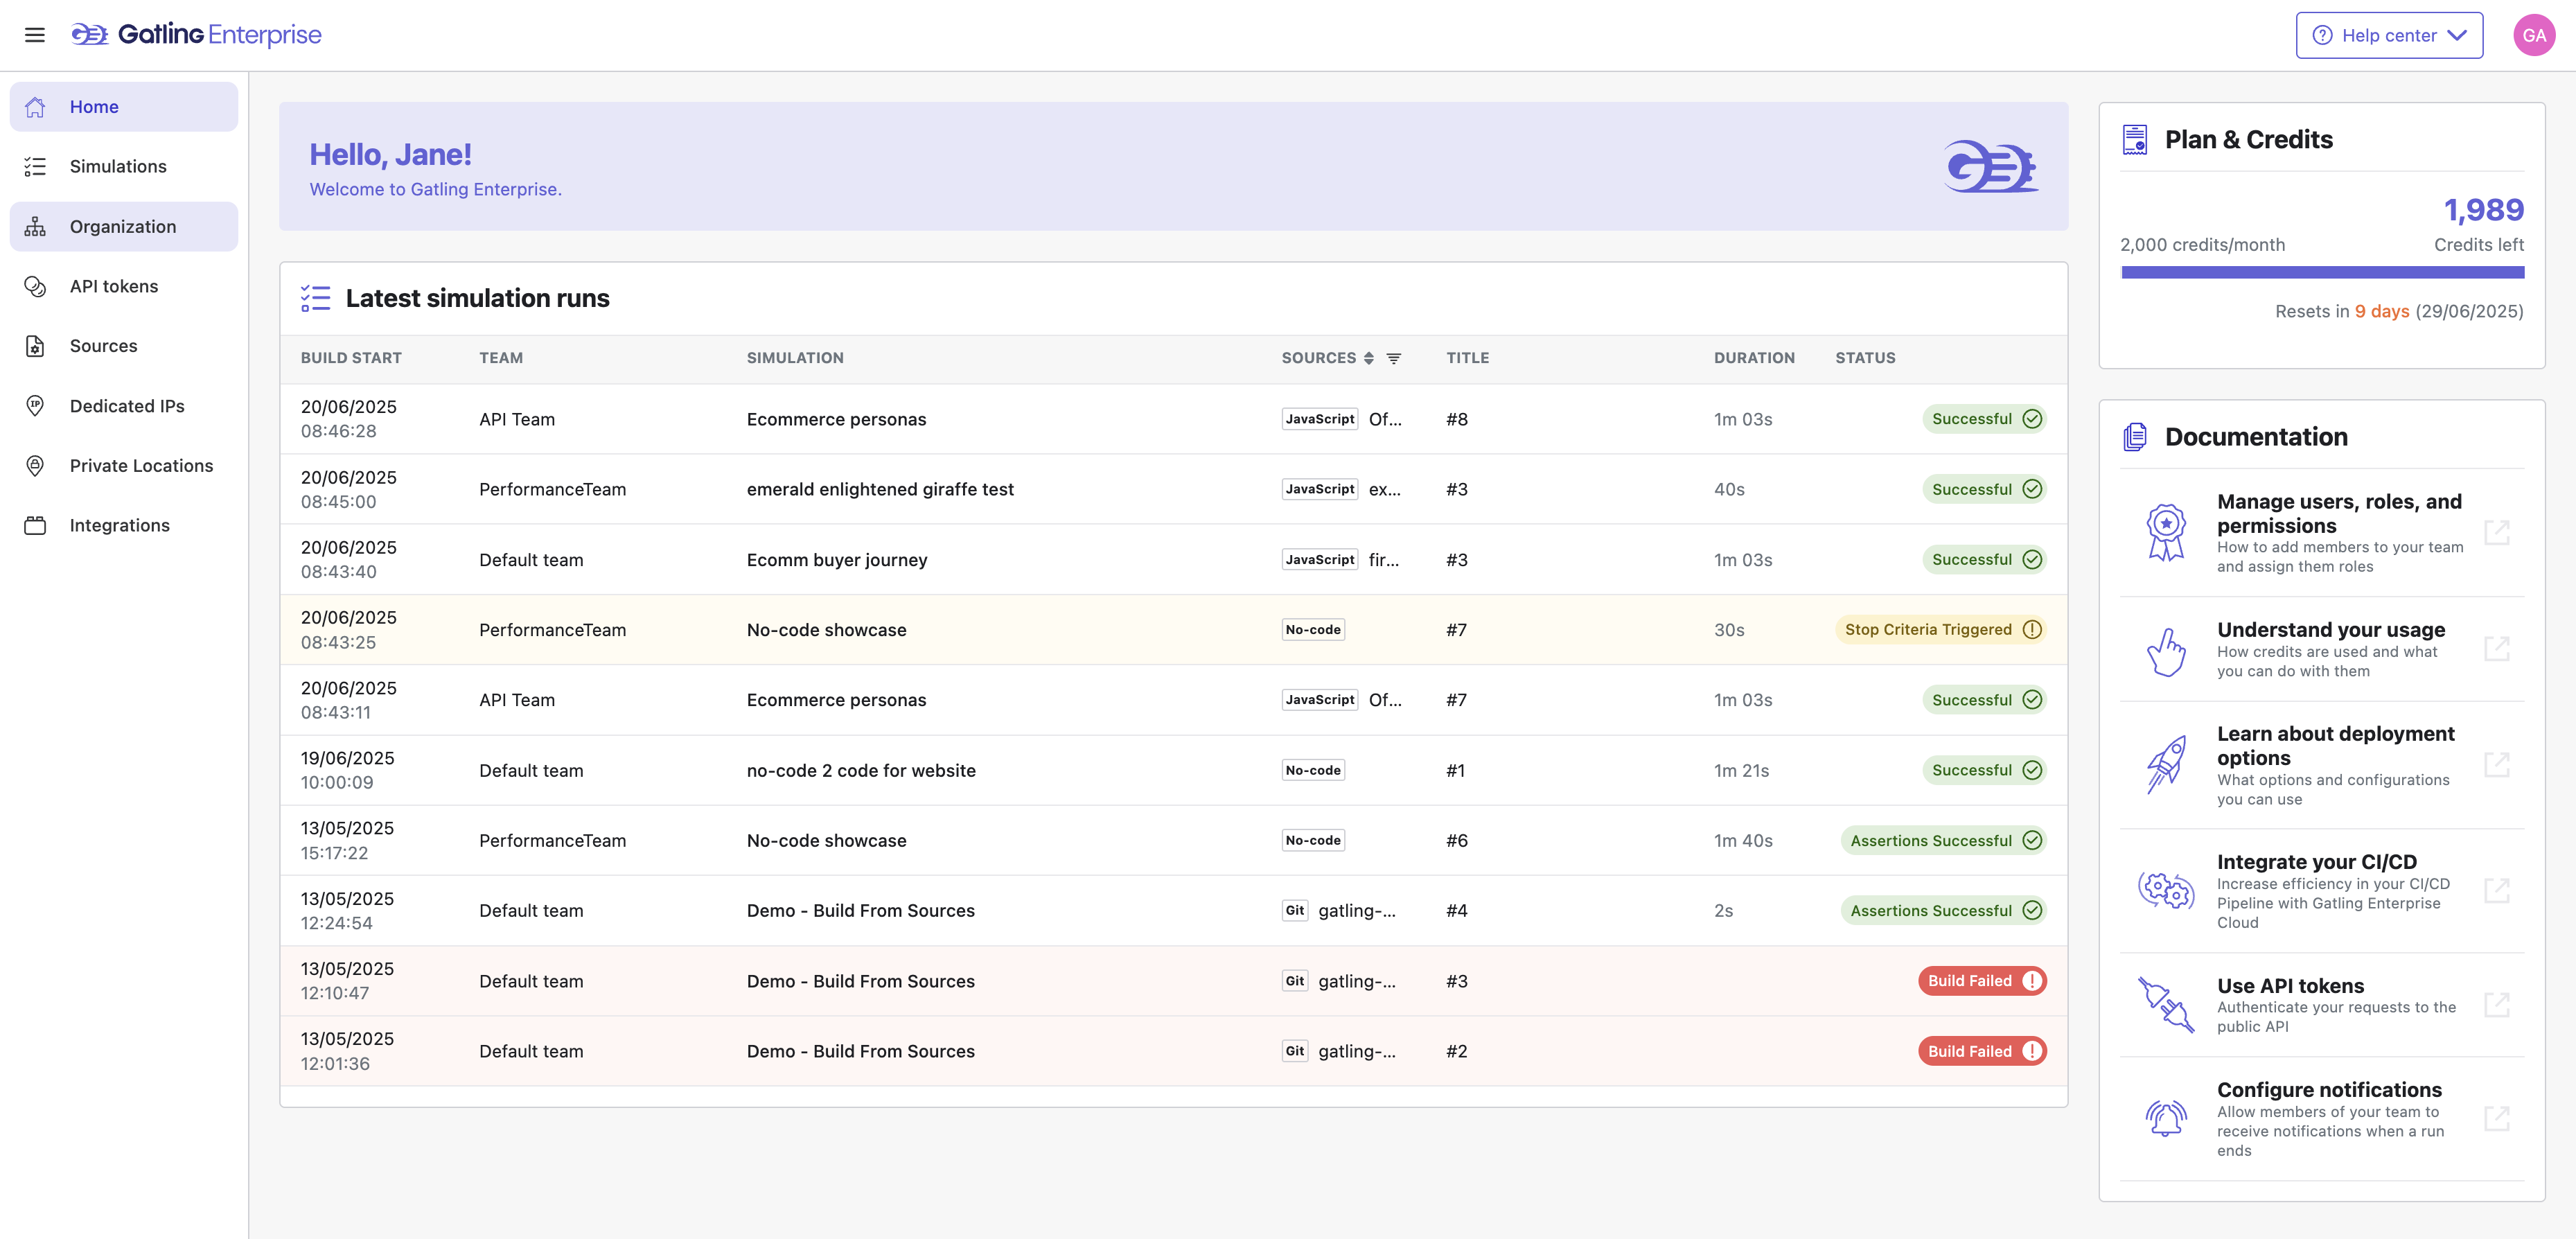The image size is (2576, 1239).
Task: Open Simulations in the sidebar
Action: pos(124,167)
